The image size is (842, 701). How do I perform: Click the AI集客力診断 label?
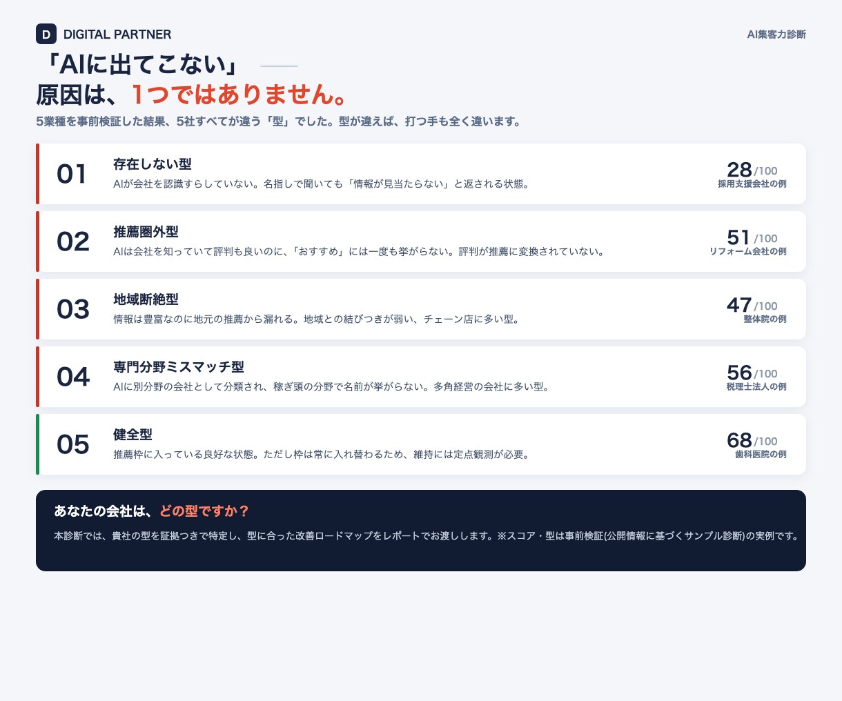click(776, 34)
